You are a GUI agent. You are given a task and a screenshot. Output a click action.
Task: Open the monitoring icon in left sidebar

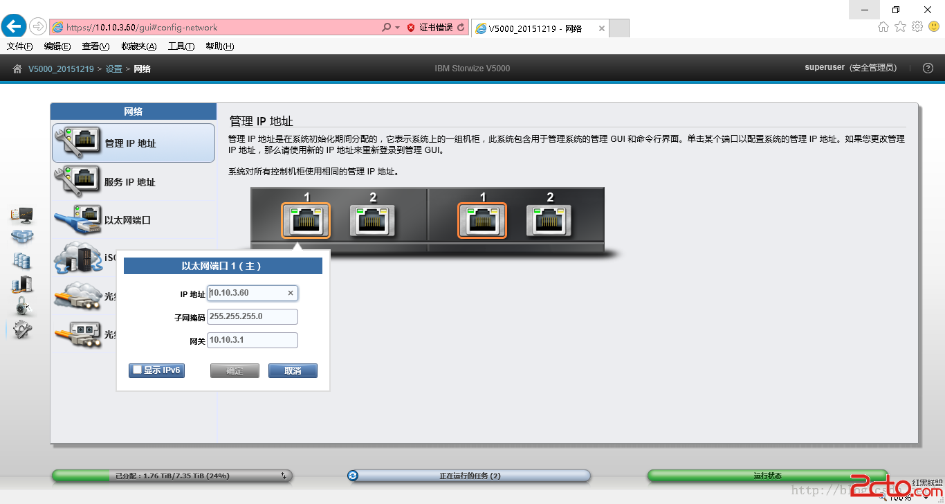21,215
